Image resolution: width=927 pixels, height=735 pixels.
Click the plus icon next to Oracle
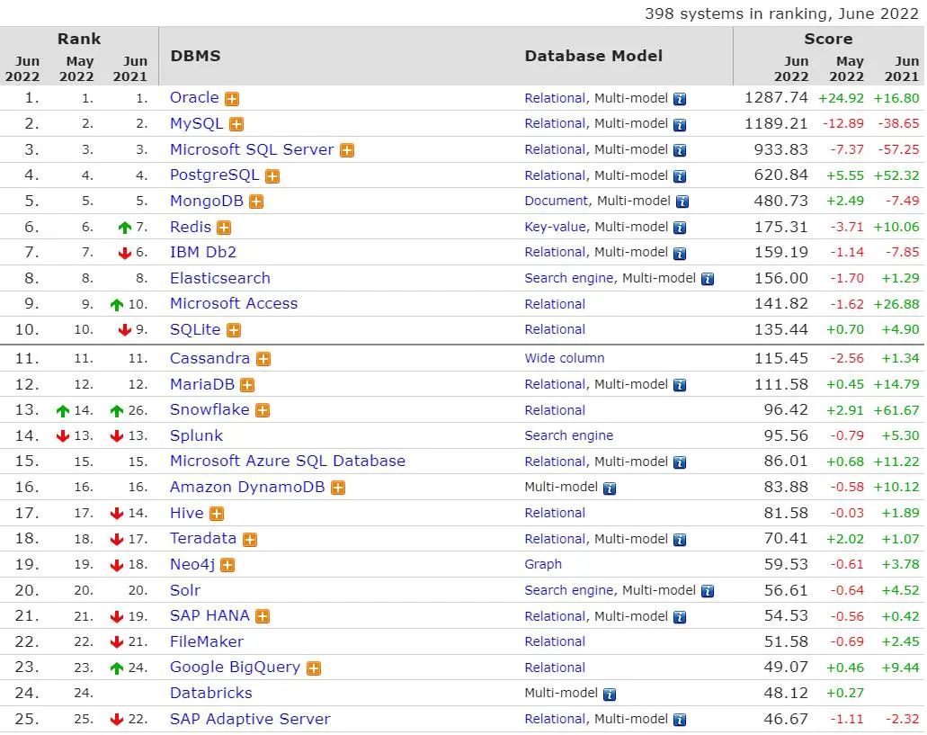tap(232, 99)
